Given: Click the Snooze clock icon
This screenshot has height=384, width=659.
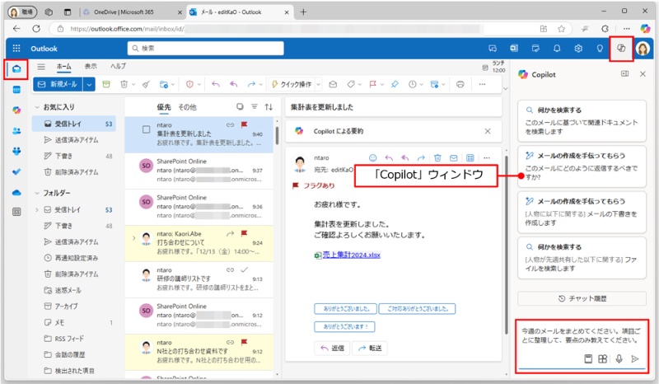Looking at the screenshot, I should 413,85.
